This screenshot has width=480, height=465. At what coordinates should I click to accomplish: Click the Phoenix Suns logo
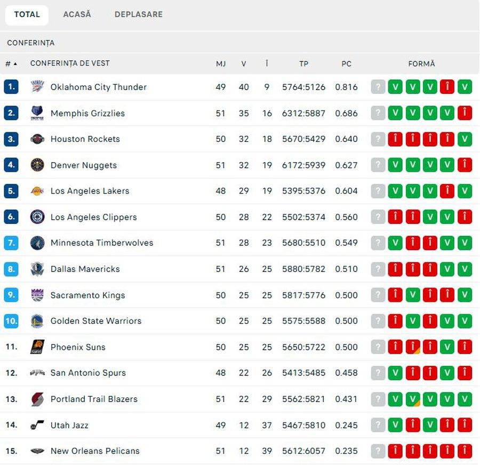point(37,347)
